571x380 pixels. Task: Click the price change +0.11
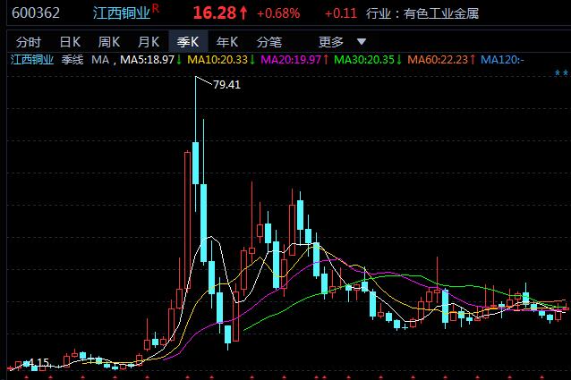340,13
